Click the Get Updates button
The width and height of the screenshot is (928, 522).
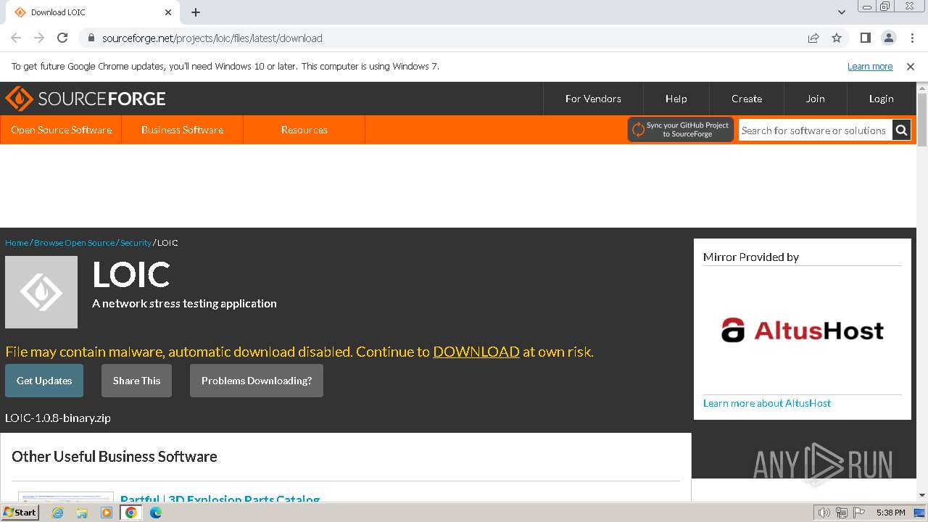click(x=44, y=381)
